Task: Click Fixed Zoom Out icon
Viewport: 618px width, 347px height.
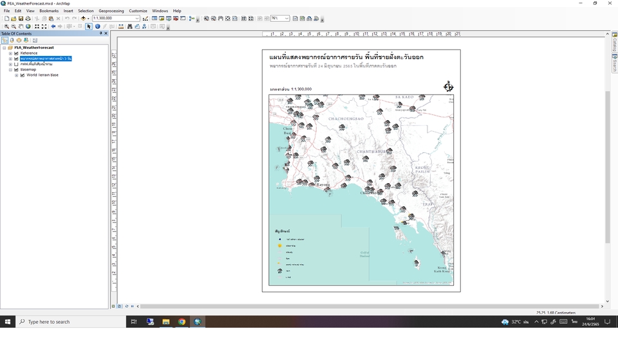Action: (x=44, y=26)
